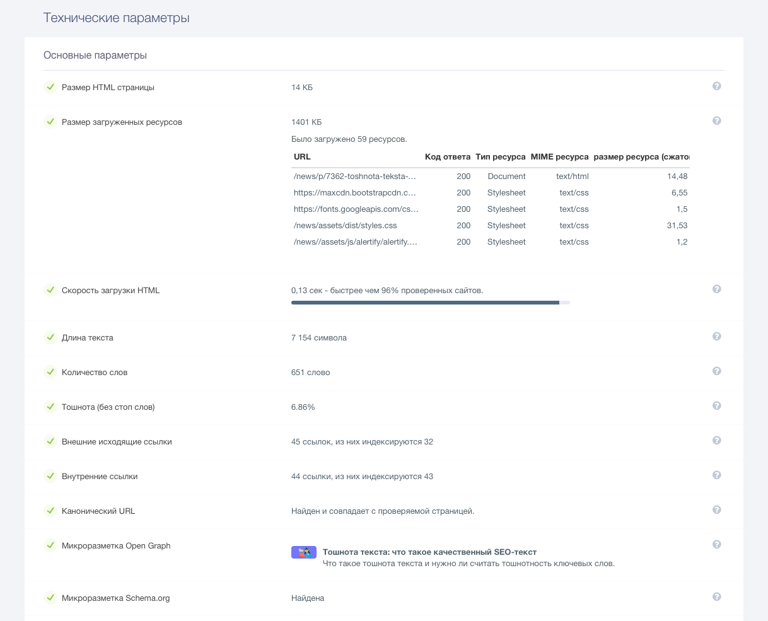Image resolution: width=768 pixels, height=621 pixels.
Task: Click help icon for Размер HTML страницы
Action: point(716,86)
